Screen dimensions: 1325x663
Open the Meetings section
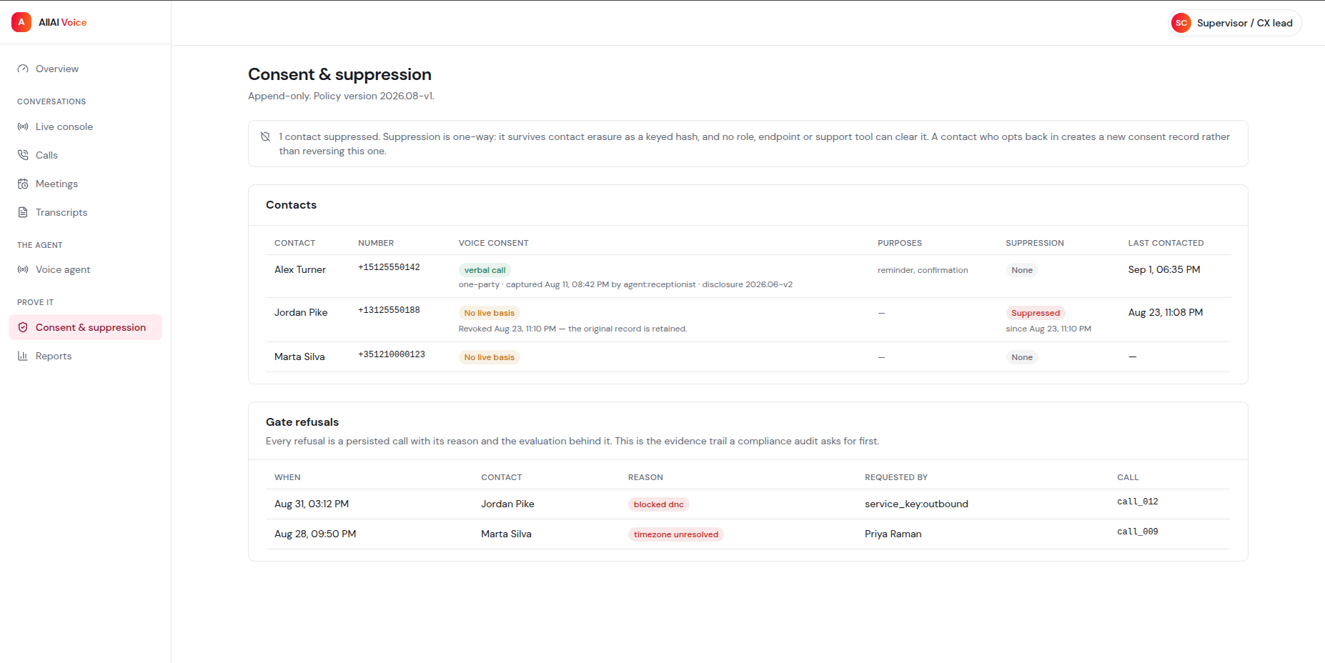pyautogui.click(x=86, y=184)
